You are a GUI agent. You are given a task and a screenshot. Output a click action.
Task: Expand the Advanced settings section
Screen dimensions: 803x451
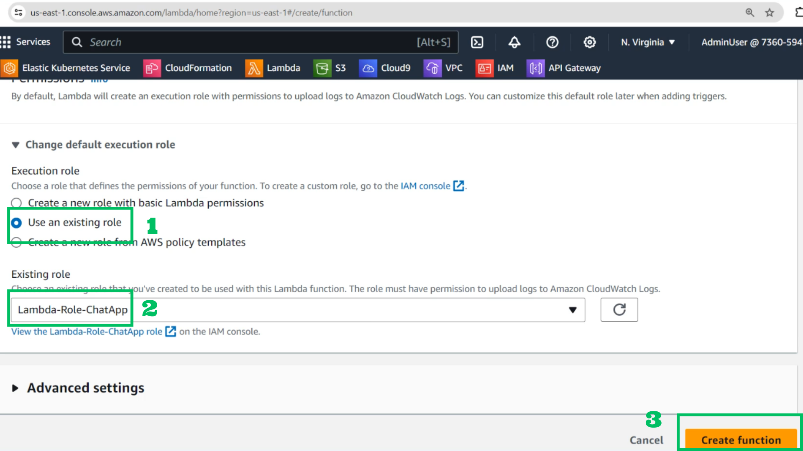click(78, 388)
